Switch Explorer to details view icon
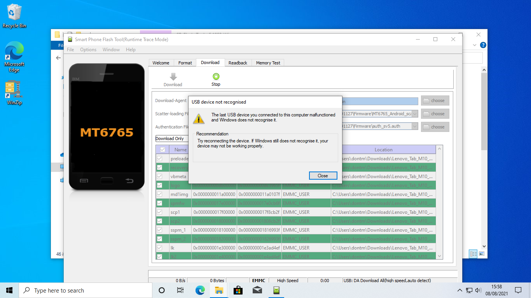The height and width of the screenshot is (298, 531). pyautogui.click(x=473, y=254)
